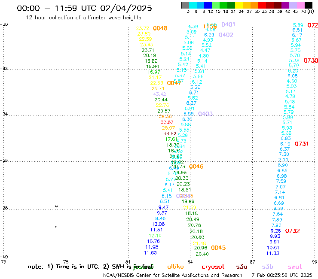Click the yellow swatch in the color legend
318x279 pixels.
pyautogui.click(x=239, y=5)
